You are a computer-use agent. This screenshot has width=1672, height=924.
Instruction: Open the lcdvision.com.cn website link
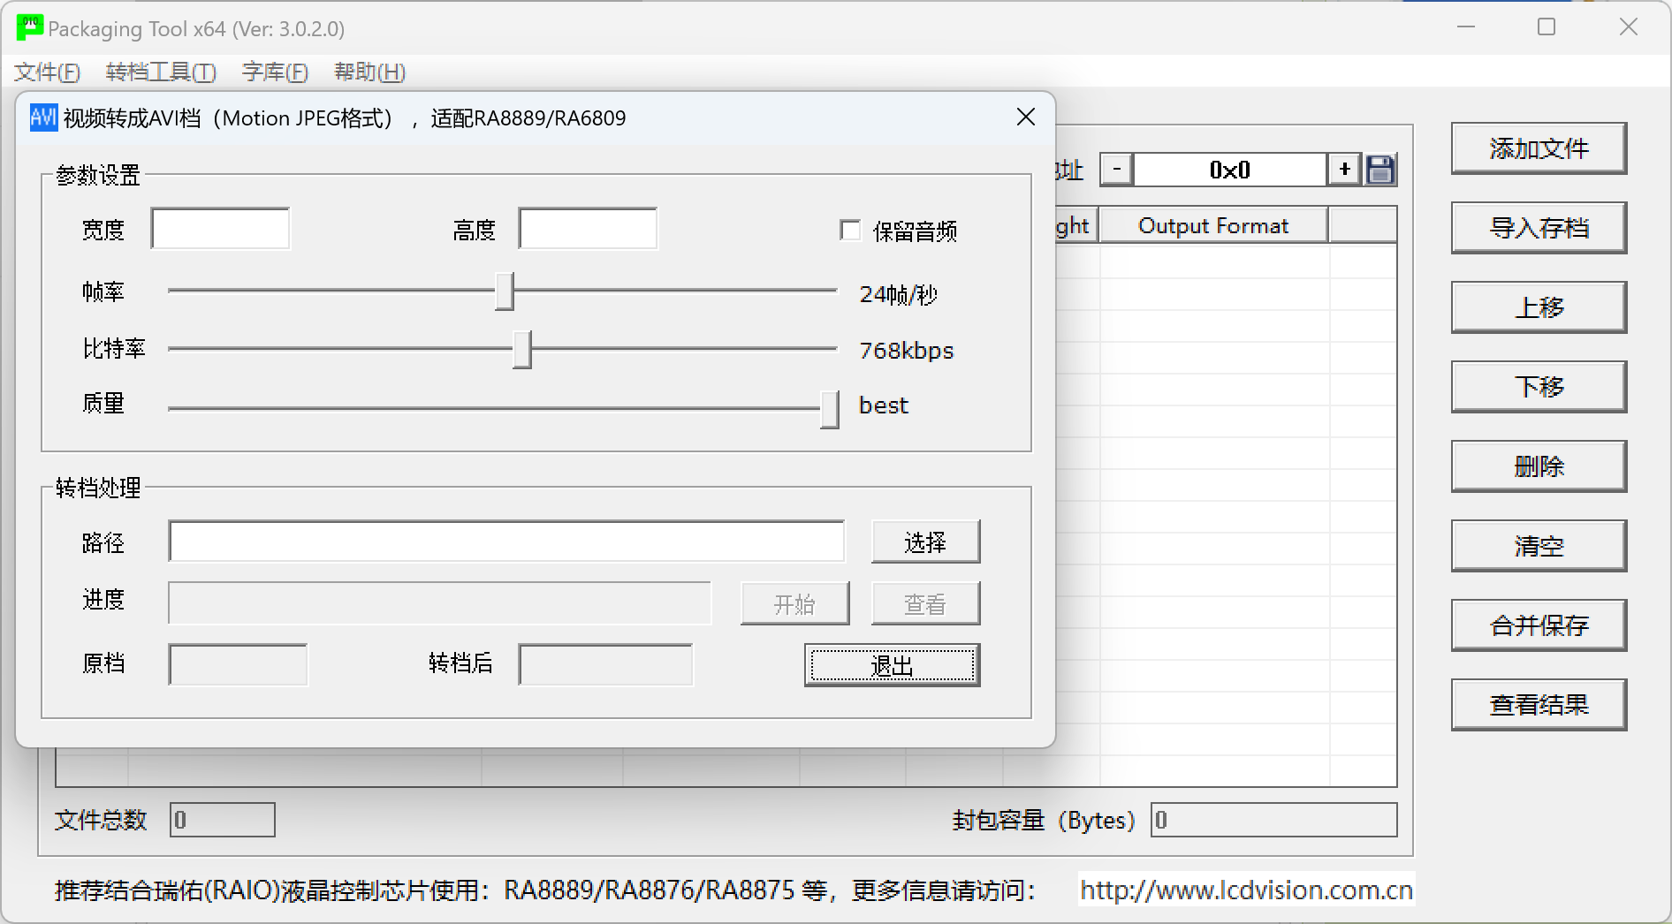(x=1246, y=890)
